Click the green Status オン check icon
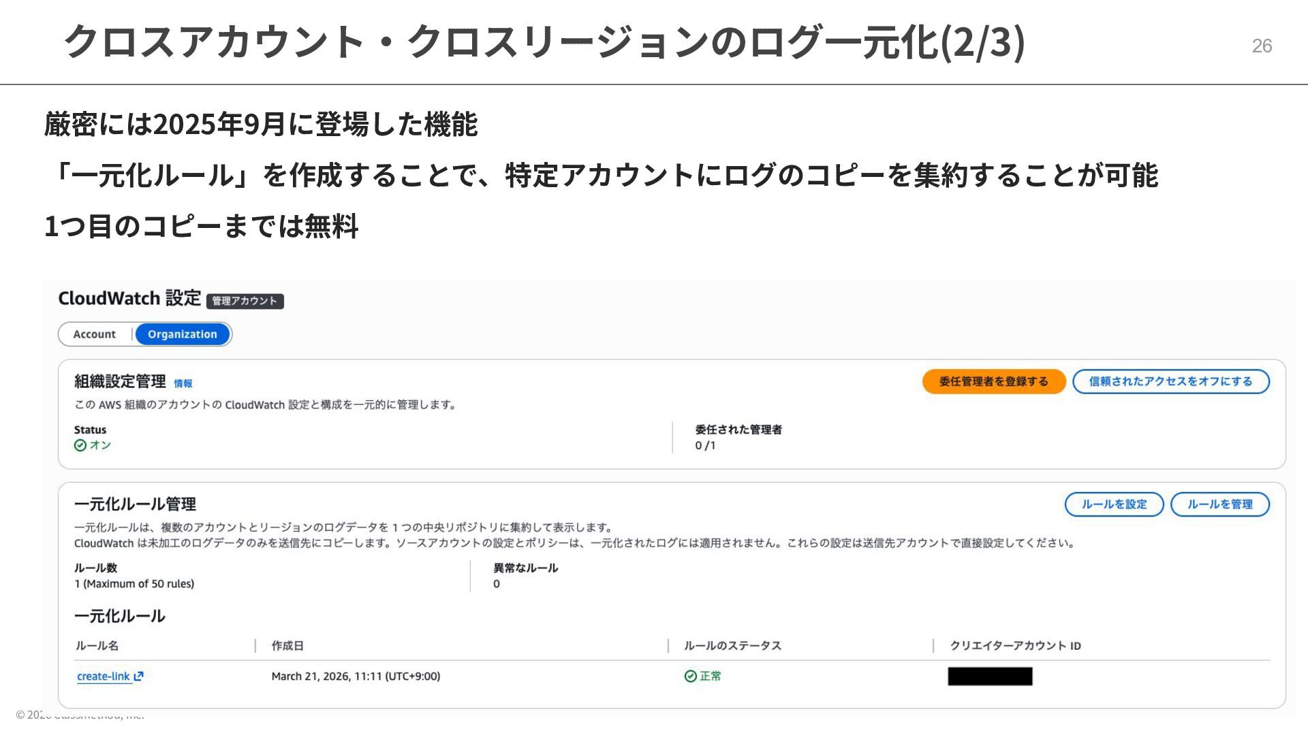 coord(80,446)
